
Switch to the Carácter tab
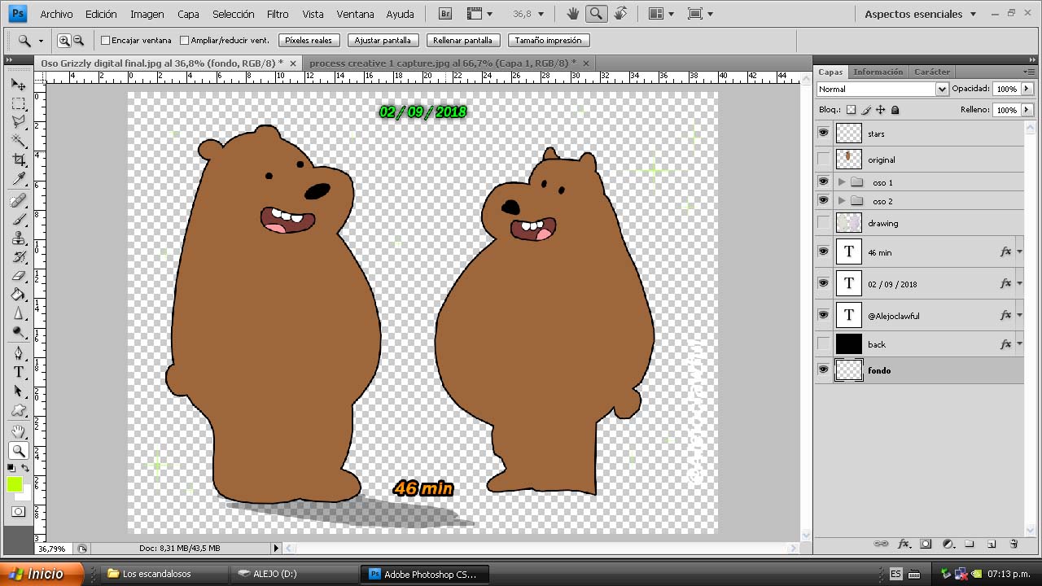[932, 72]
